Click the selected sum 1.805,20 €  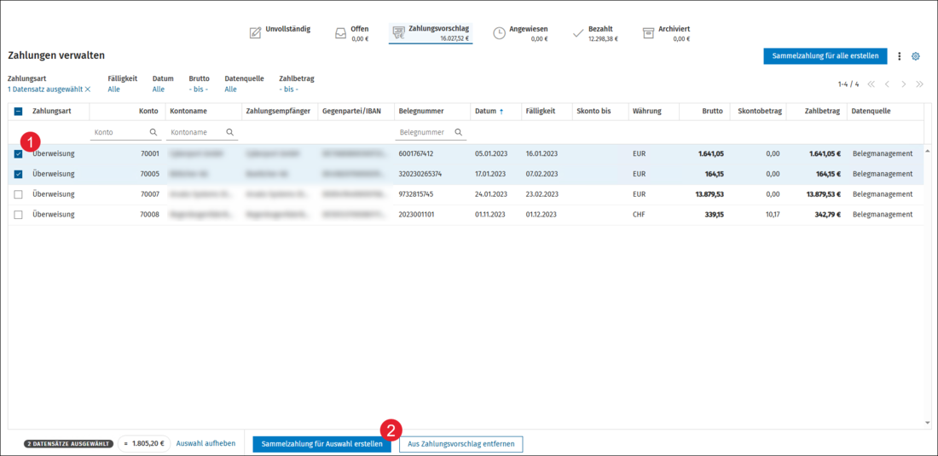point(144,444)
